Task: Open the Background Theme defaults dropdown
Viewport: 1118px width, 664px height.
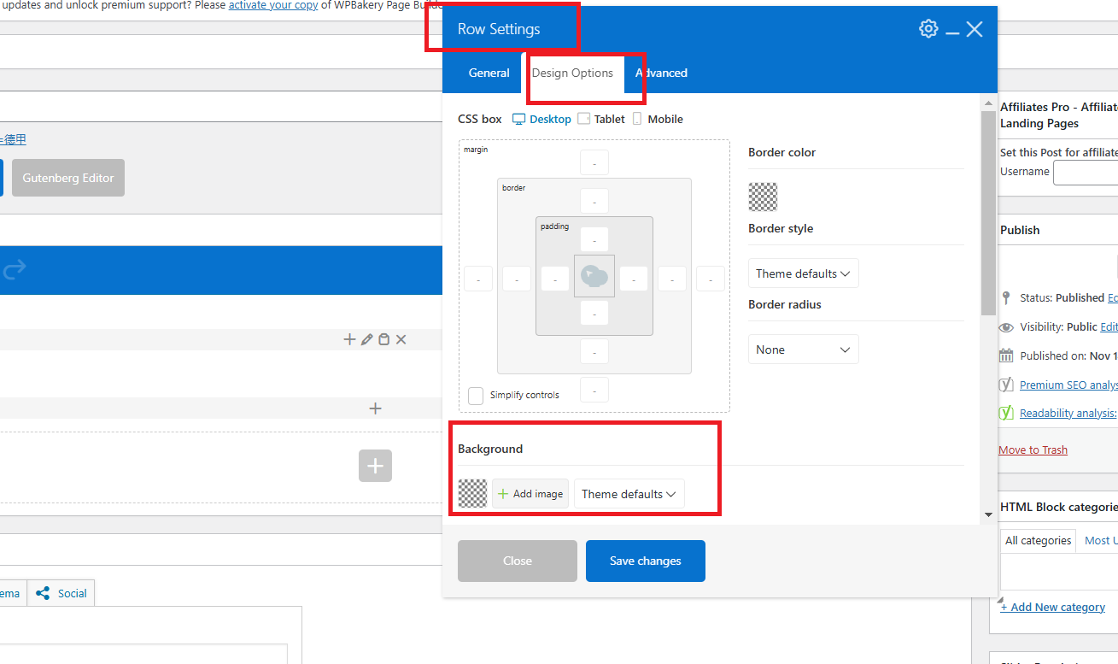Action: click(629, 494)
